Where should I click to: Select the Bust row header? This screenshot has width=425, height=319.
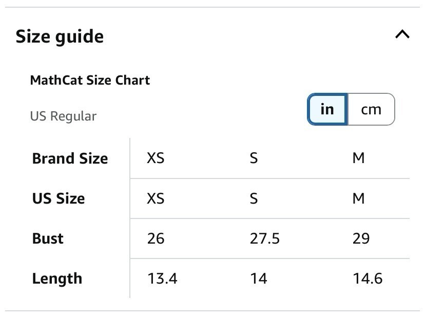click(x=48, y=238)
